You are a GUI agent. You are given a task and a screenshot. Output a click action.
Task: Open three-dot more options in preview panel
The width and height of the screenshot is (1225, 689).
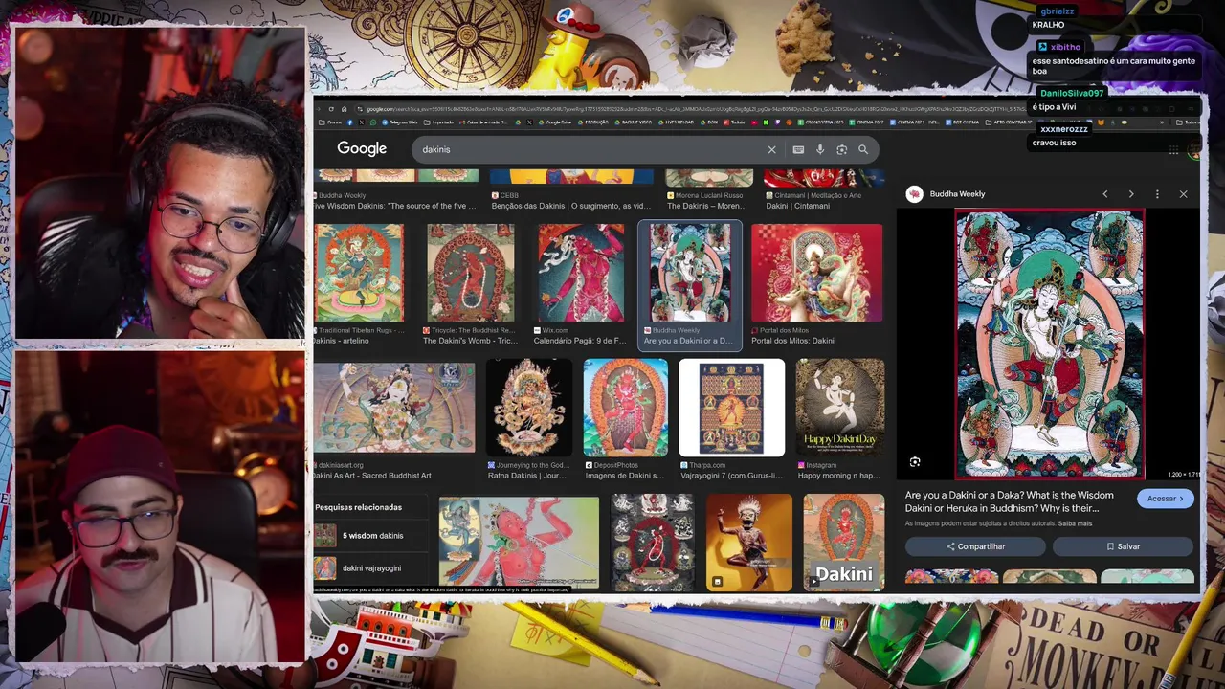[1157, 194]
